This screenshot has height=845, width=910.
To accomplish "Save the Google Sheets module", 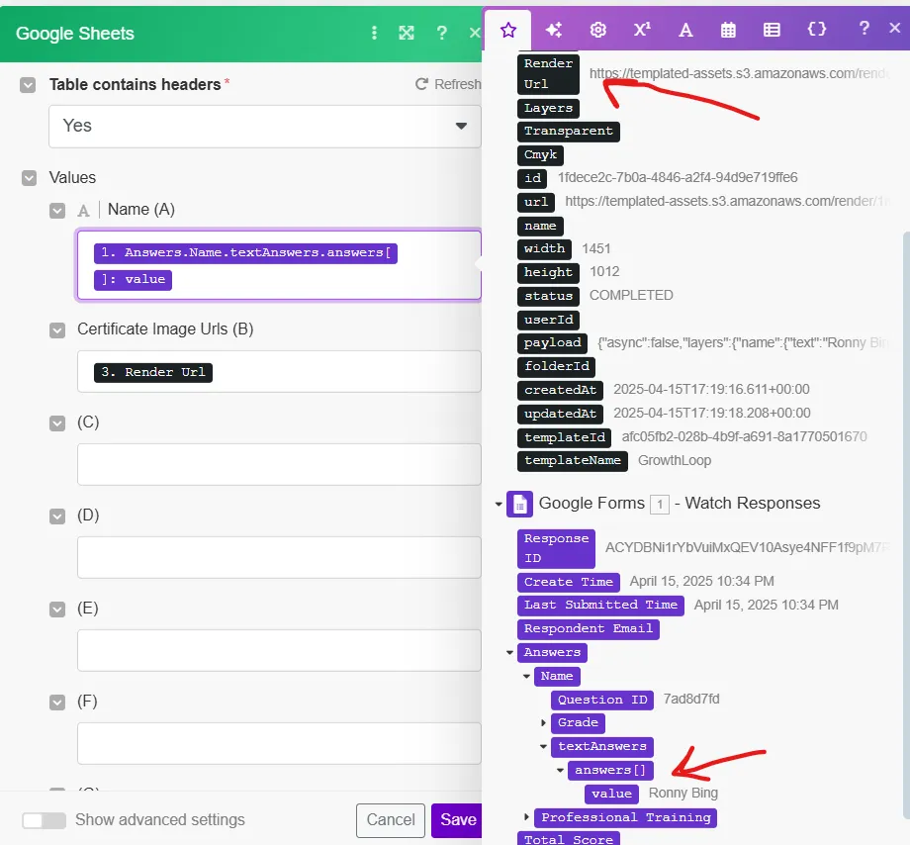I will click(457, 820).
